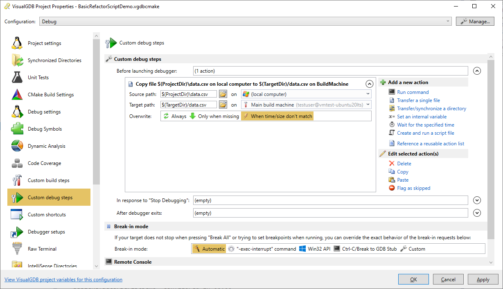Collapse Before launching debugger action list
Screen dimensions: 503x289
pos(477,71)
